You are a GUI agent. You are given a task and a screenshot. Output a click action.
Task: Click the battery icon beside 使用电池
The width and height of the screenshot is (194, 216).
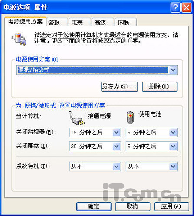point(130,117)
